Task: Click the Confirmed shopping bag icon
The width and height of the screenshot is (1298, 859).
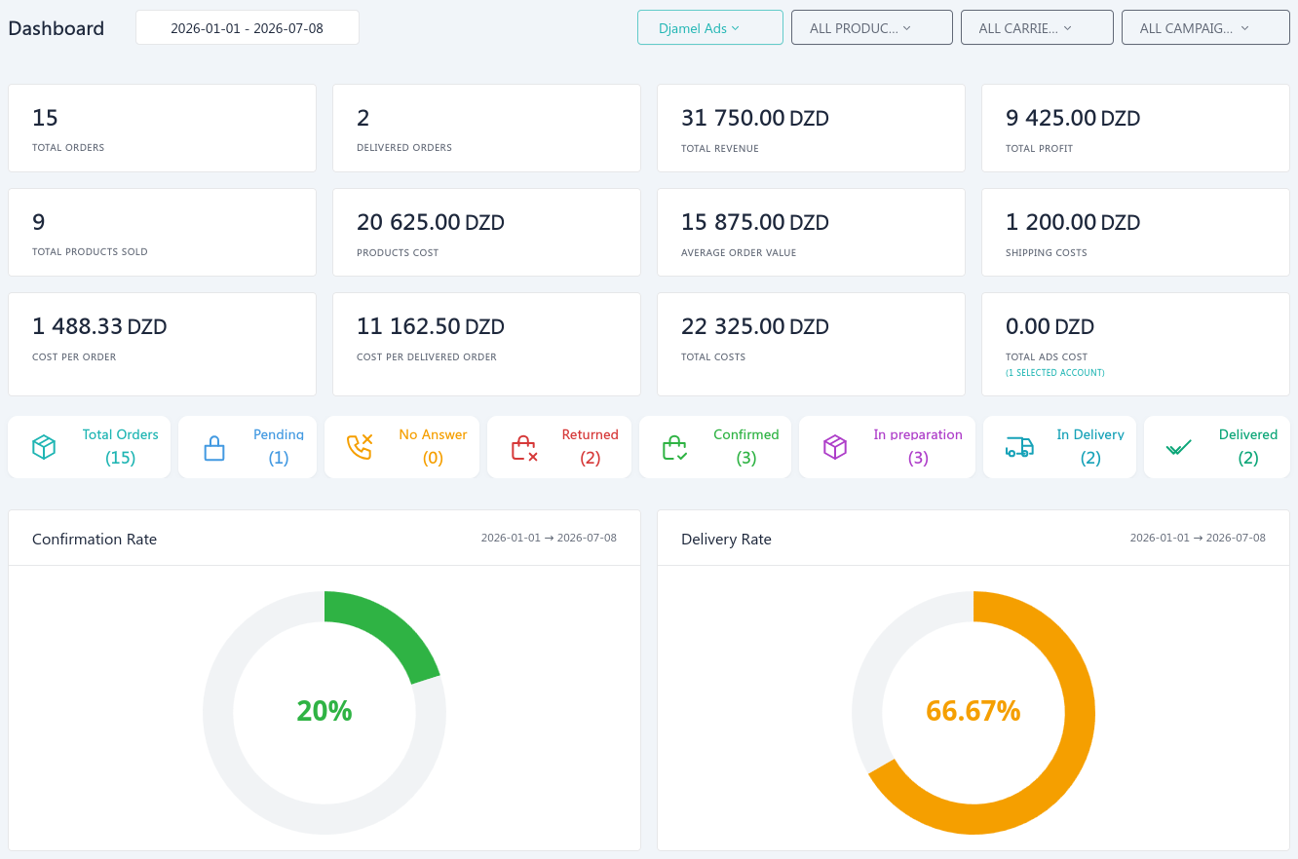Action: (675, 448)
